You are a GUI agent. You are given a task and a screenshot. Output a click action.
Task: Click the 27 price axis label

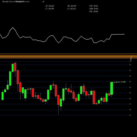[x=130, y=115]
